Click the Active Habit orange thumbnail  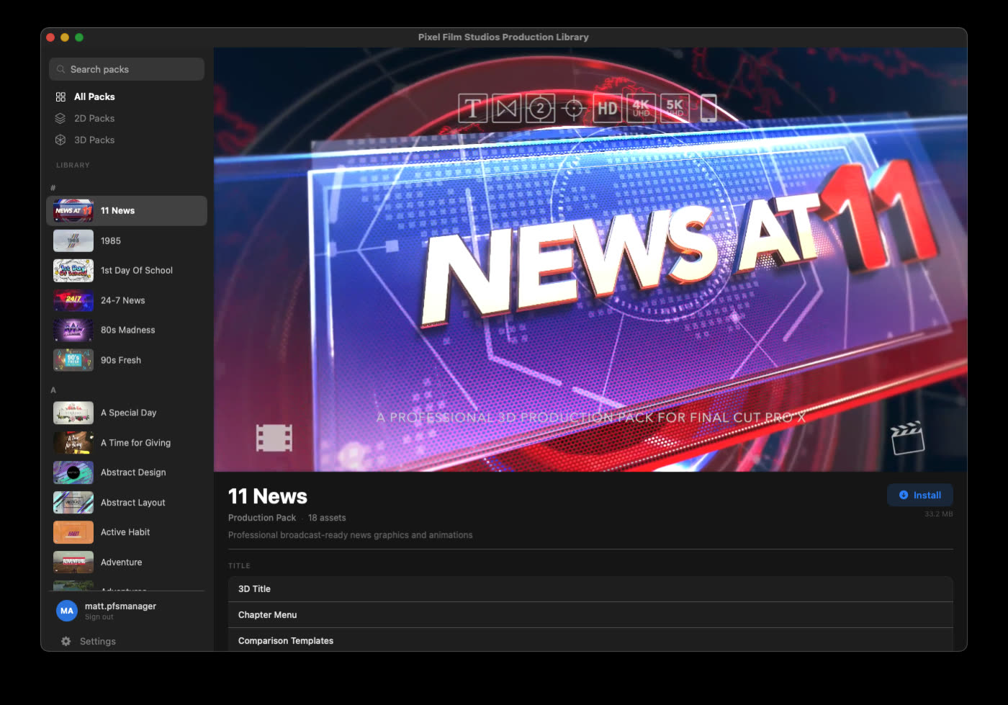[73, 532]
